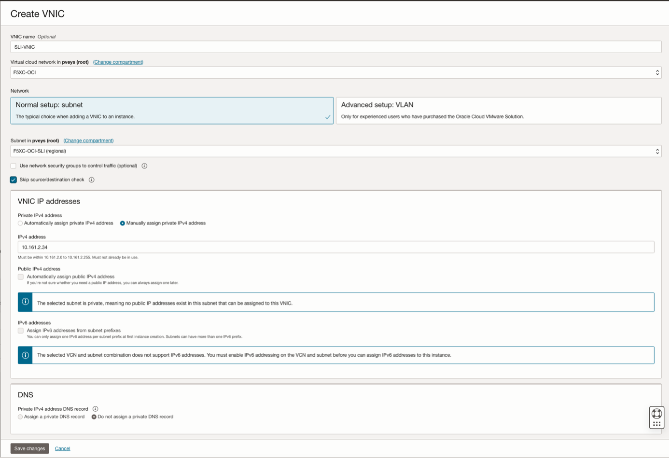
Task: Uncheck Skip source/destination check
Action: click(x=13, y=180)
